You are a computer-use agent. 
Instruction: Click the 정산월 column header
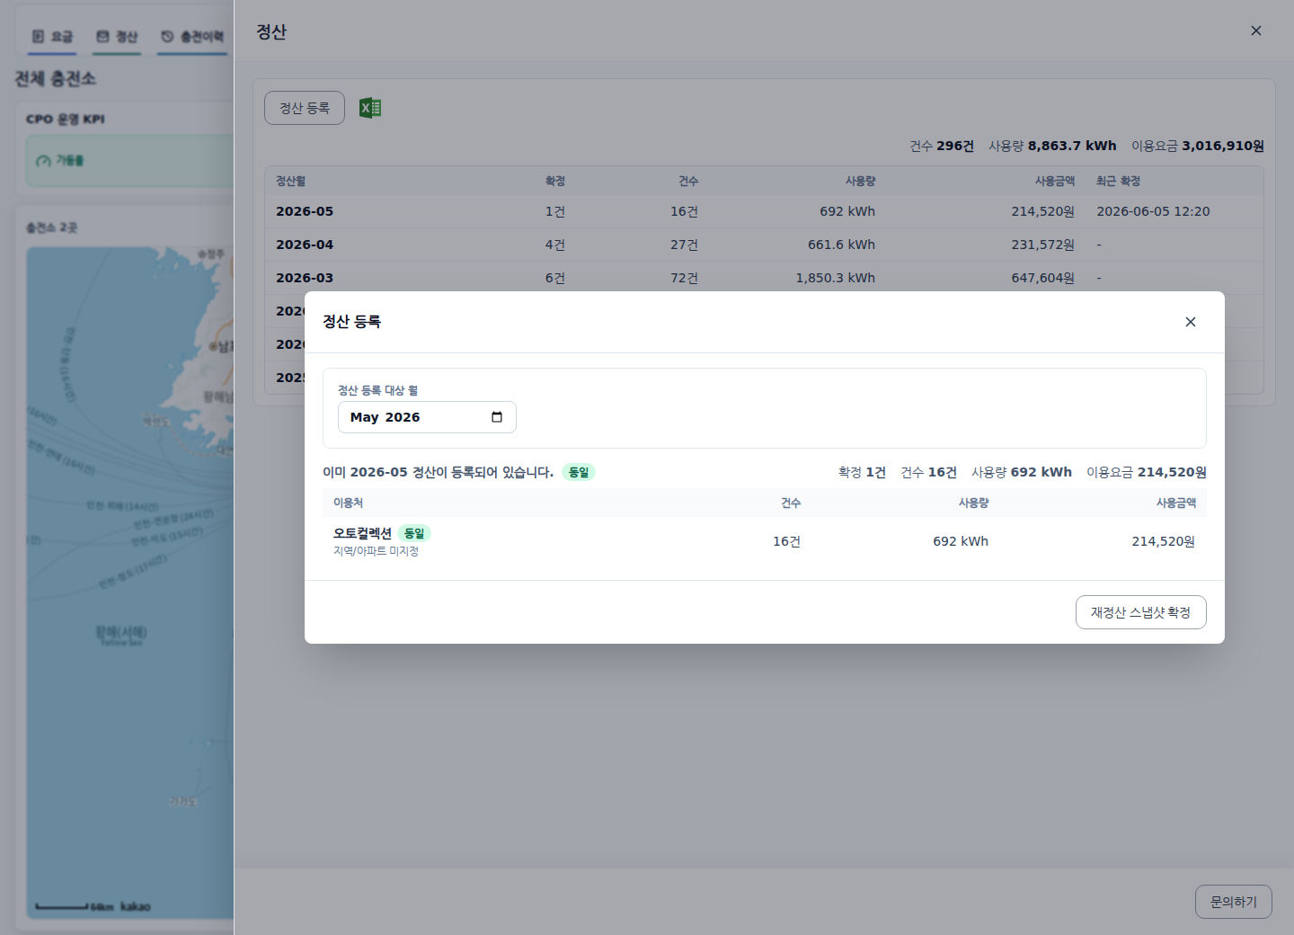(291, 181)
